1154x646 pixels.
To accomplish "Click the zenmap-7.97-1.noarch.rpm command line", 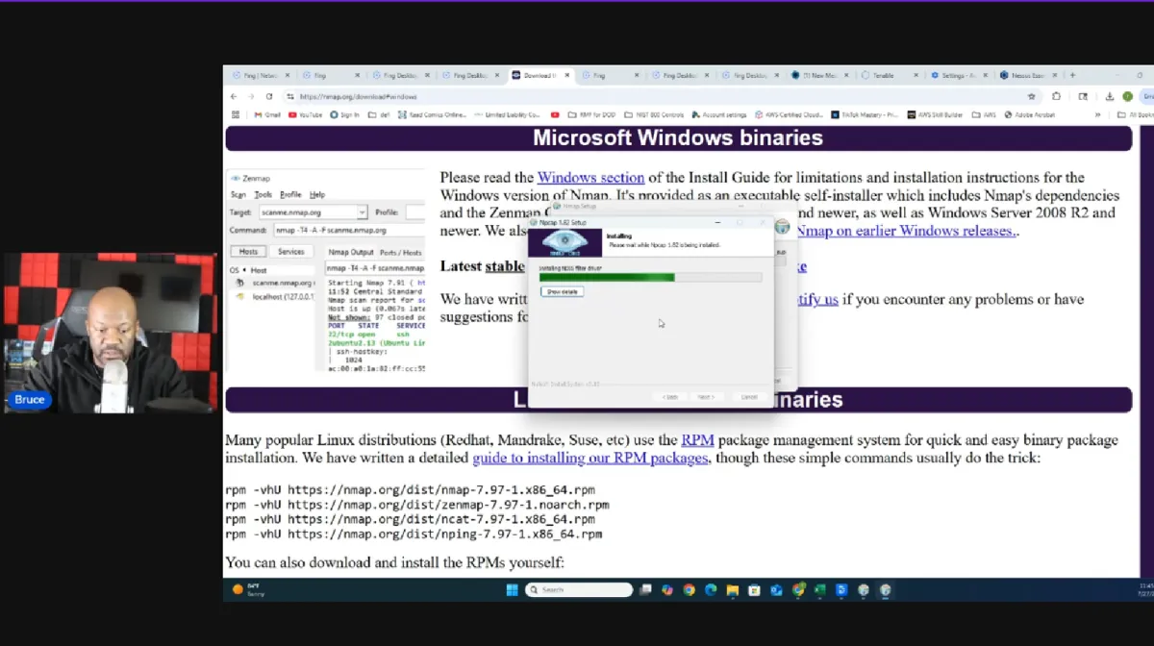I will click(416, 505).
